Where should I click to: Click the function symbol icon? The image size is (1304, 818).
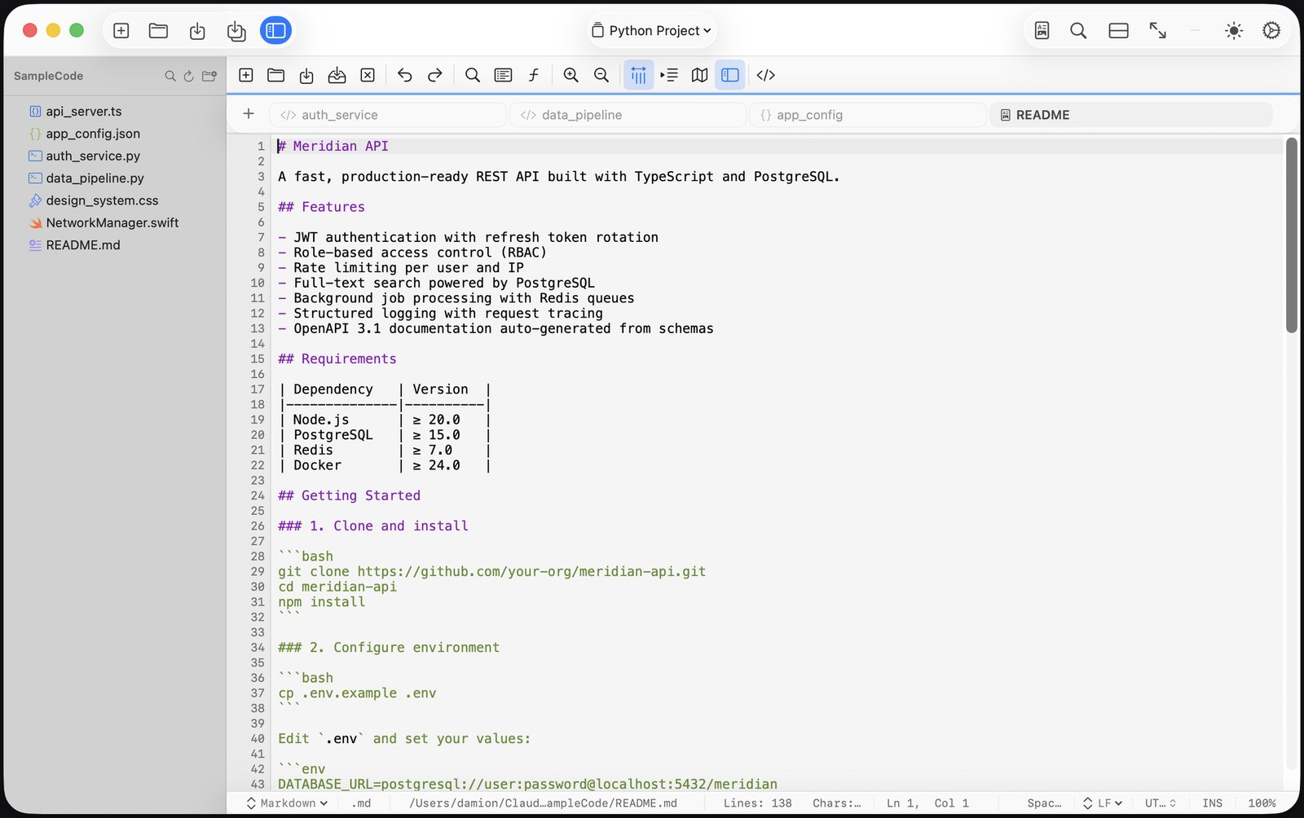click(x=534, y=75)
